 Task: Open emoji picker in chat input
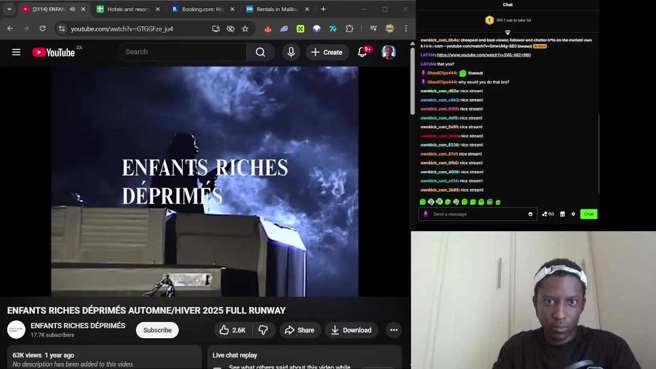click(x=530, y=214)
